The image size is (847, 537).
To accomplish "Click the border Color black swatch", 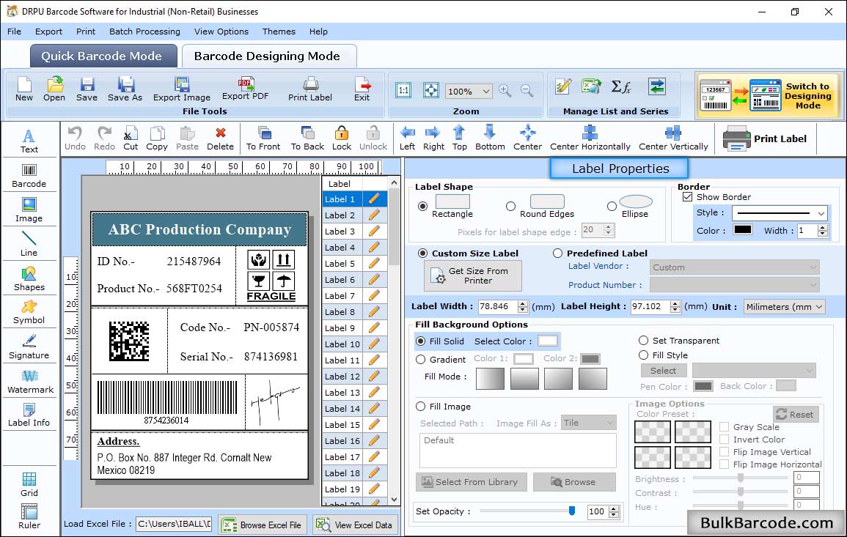I will tap(742, 229).
